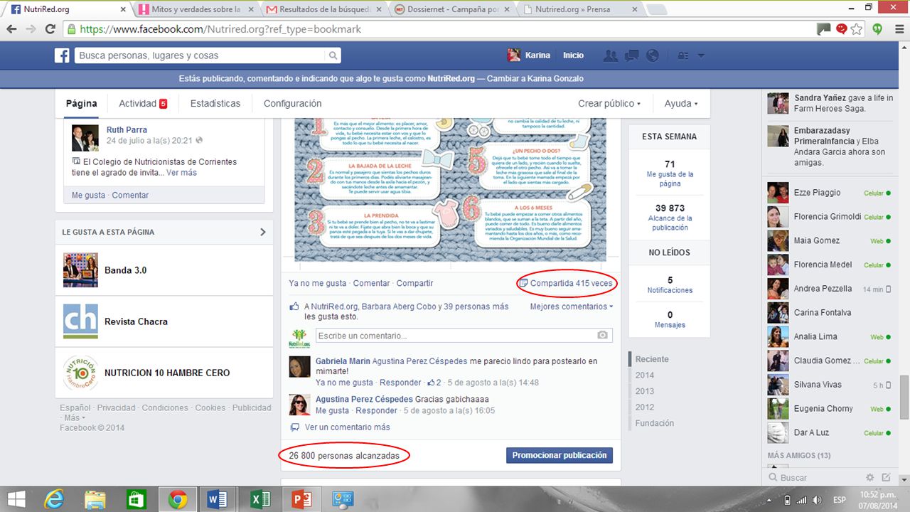Click the Windows Start button
Screen dimensions: 910x512
(x=16, y=499)
